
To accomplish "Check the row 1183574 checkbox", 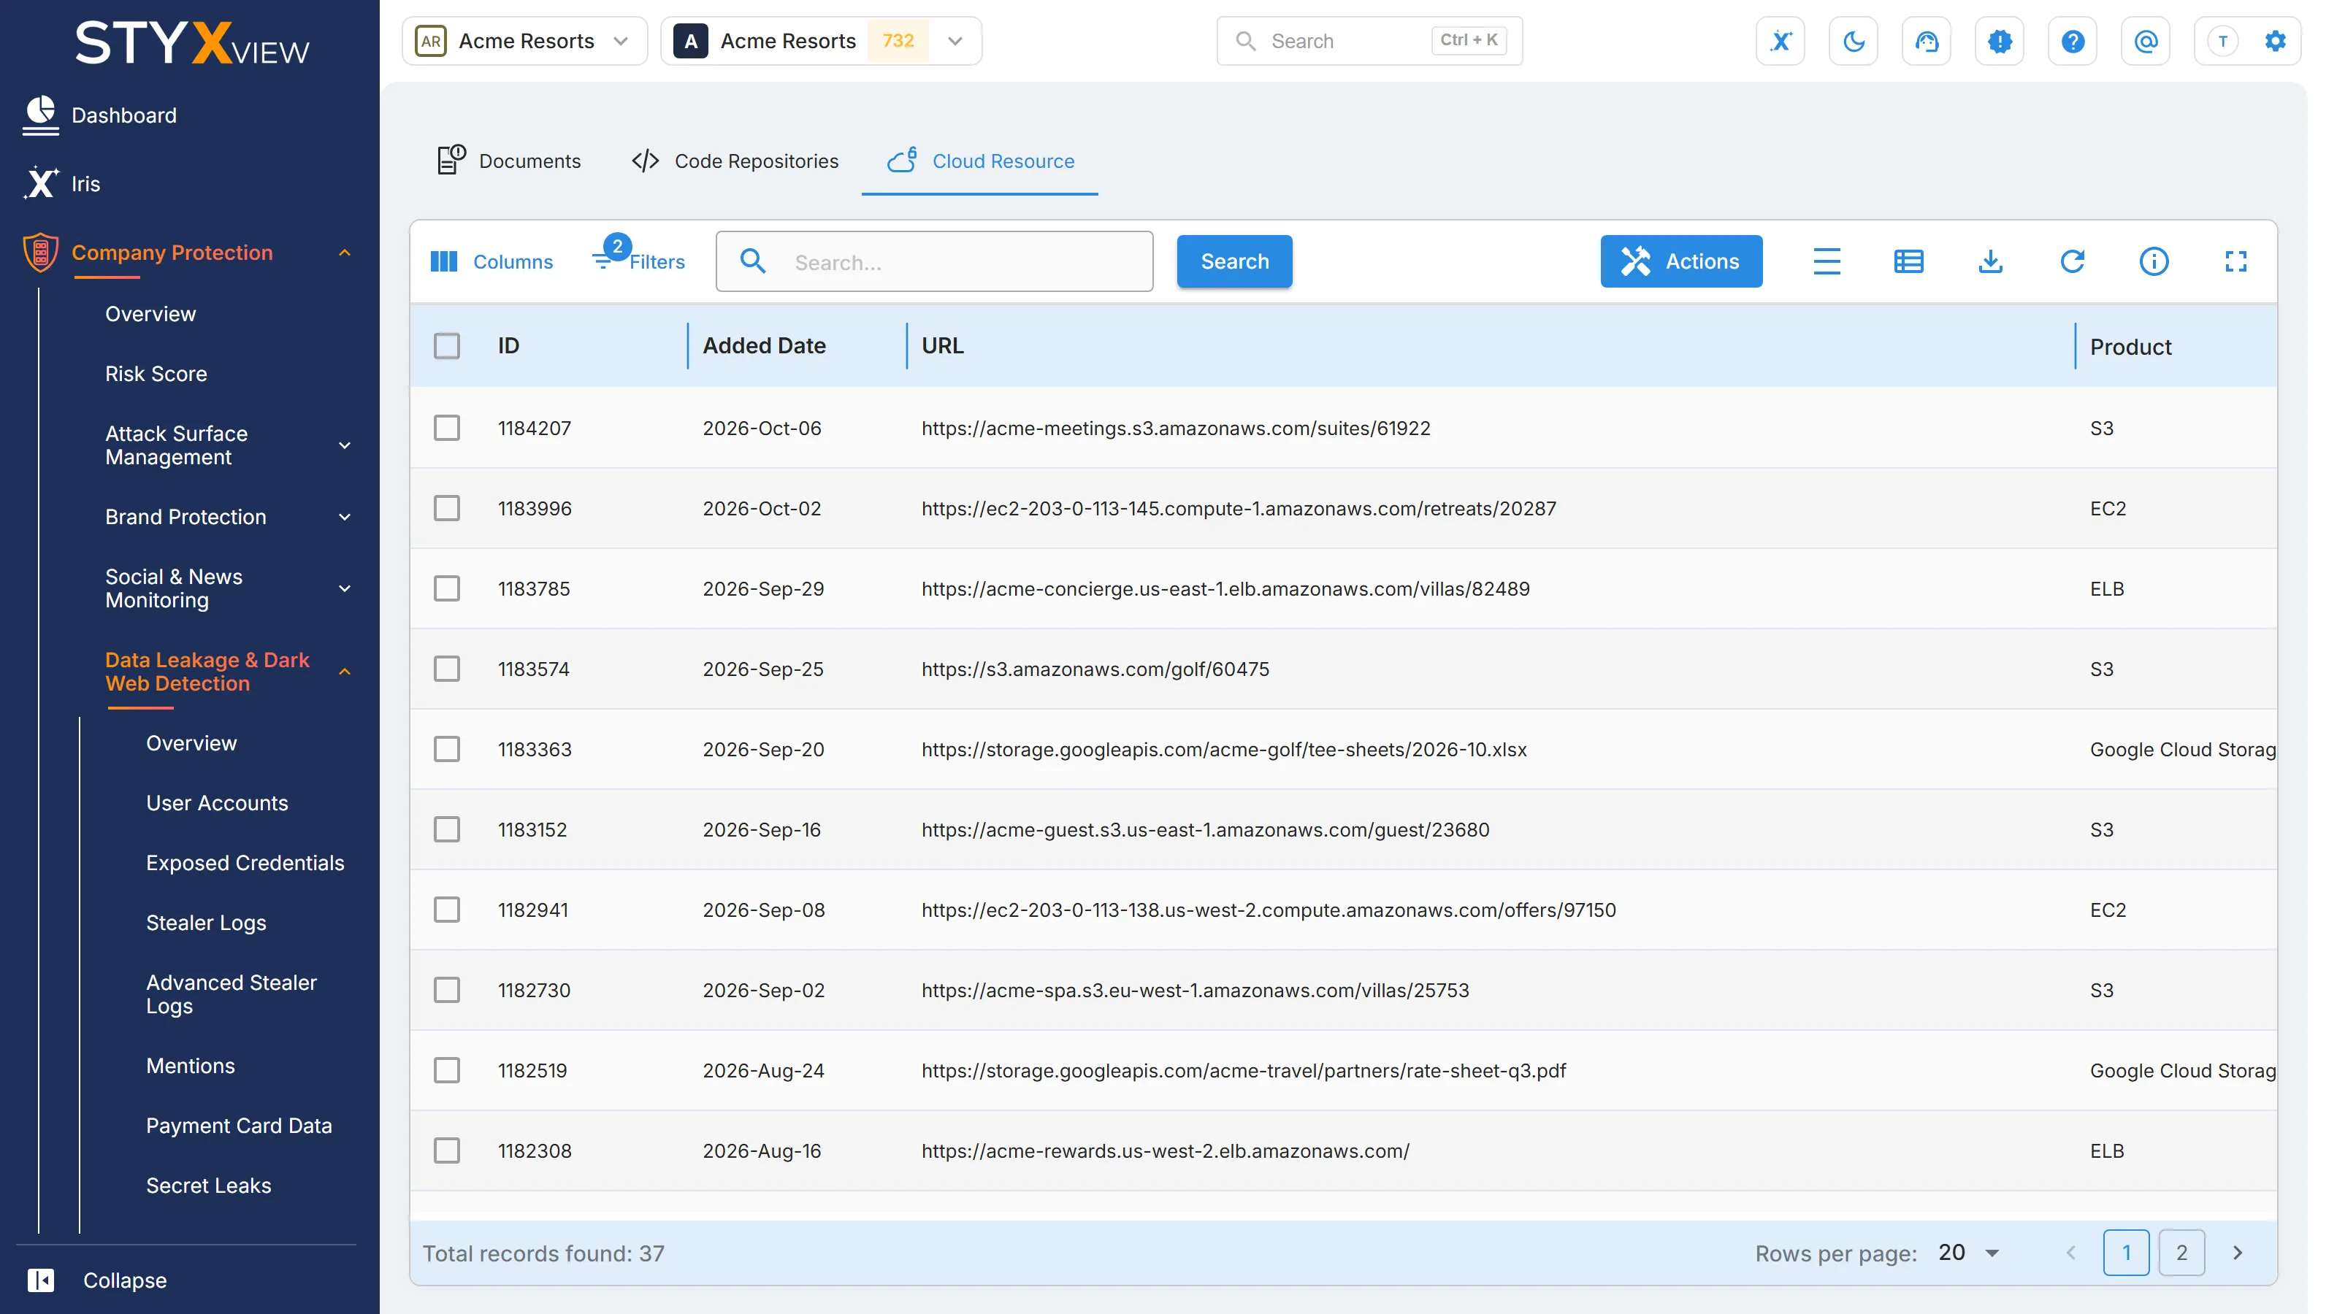I will 446,669.
